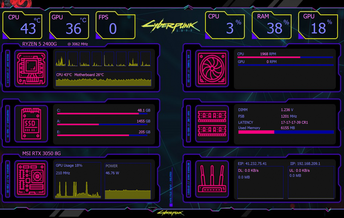The image size is (344, 218).
Task: Click the SSD drive icon
Action: [x=31, y=123]
